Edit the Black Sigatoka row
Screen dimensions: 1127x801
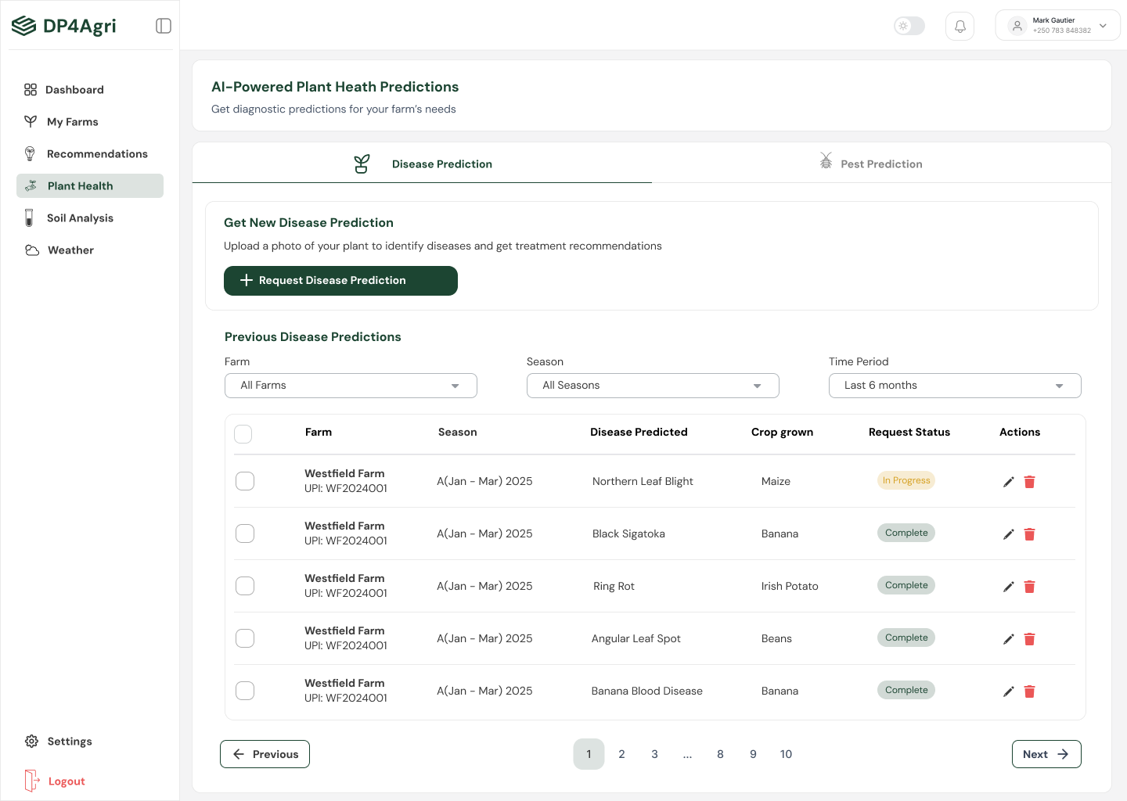[x=1009, y=534]
